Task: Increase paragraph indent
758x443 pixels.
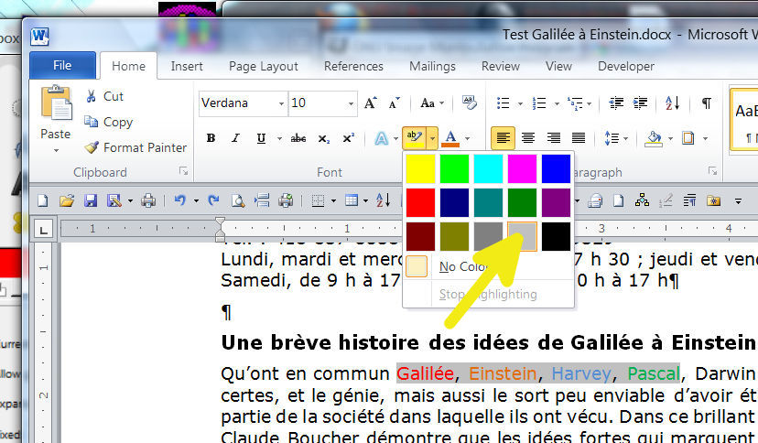Action: point(641,103)
